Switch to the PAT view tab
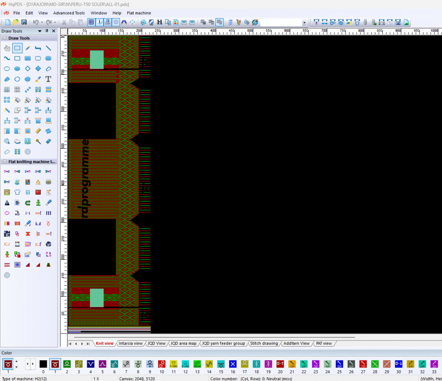Image resolution: width=442 pixels, height=381 pixels. click(x=324, y=343)
